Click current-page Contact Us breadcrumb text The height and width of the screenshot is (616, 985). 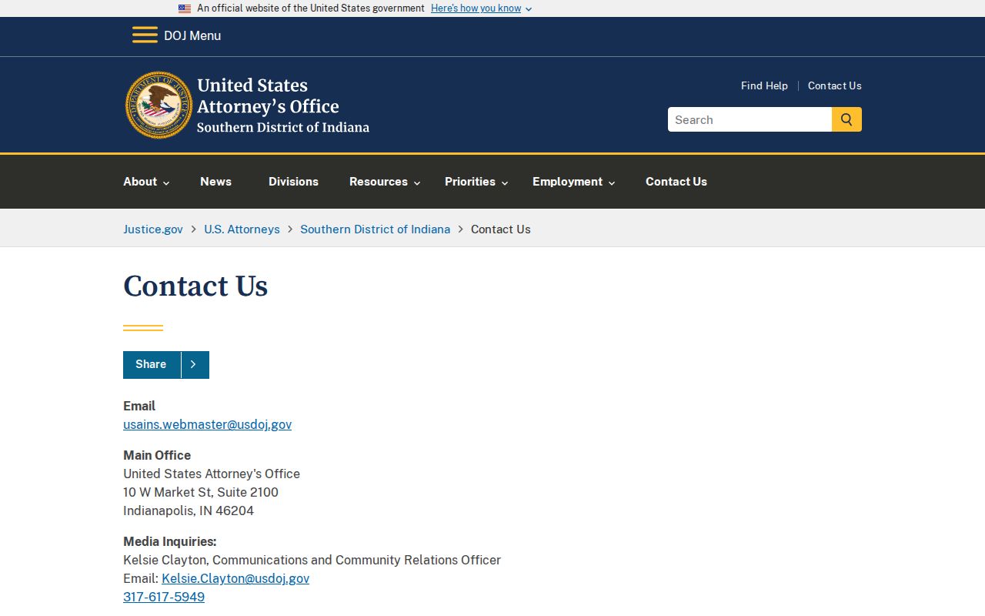[x=501, y=229]
